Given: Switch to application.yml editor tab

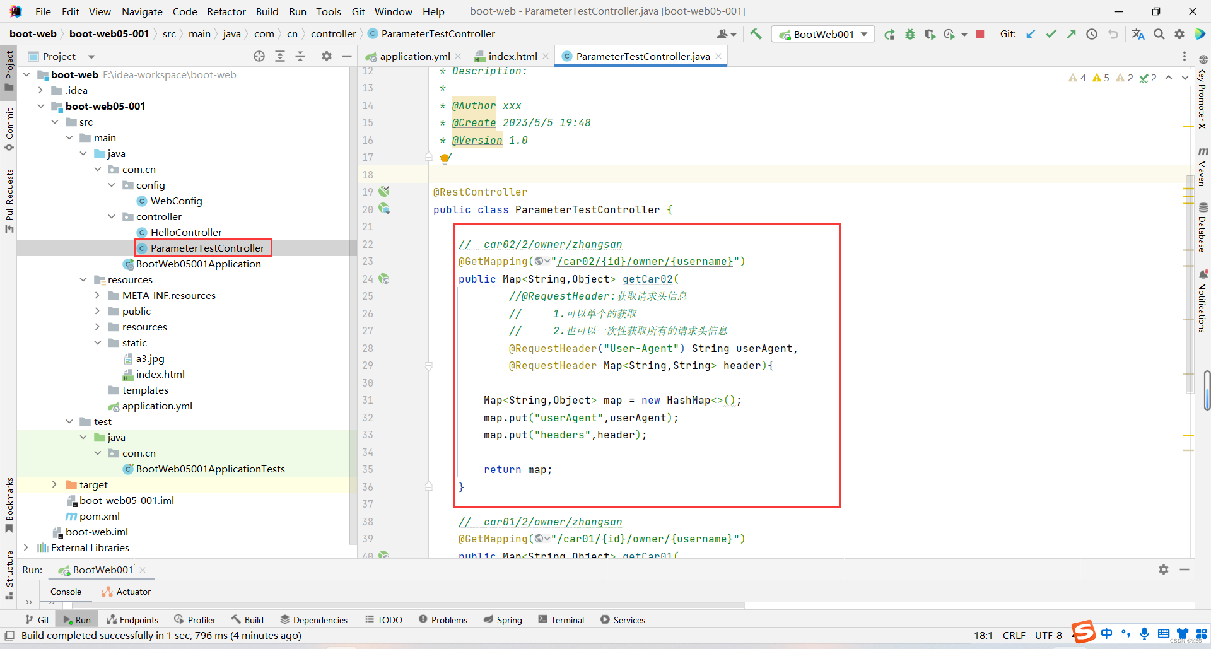Looking at the screenshot, I should point(414,56).
